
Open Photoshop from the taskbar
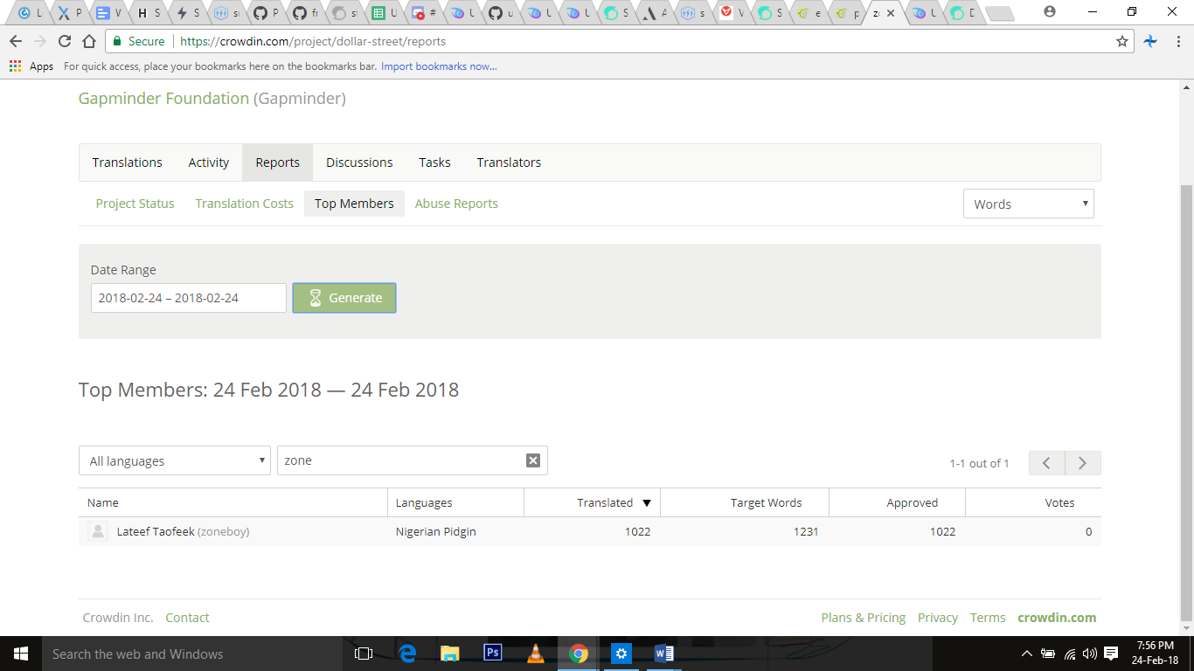493,654
